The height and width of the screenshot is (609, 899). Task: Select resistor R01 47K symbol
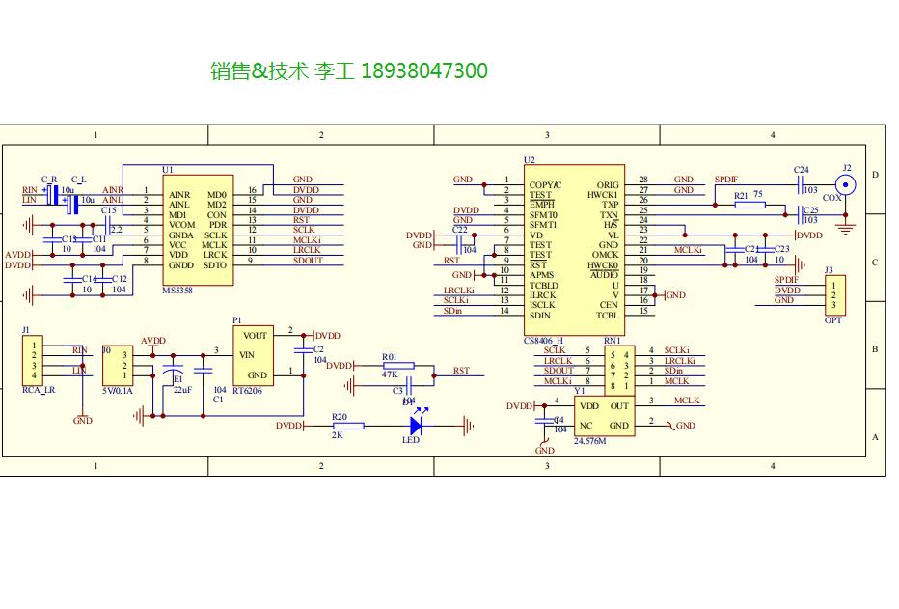point(398,365)
